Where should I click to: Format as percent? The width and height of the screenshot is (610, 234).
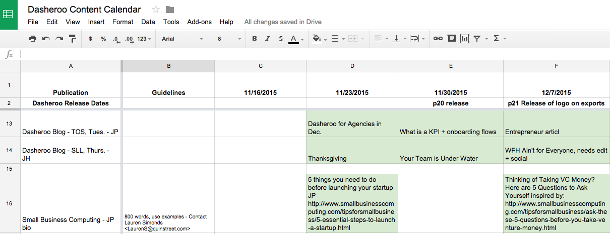103,39
